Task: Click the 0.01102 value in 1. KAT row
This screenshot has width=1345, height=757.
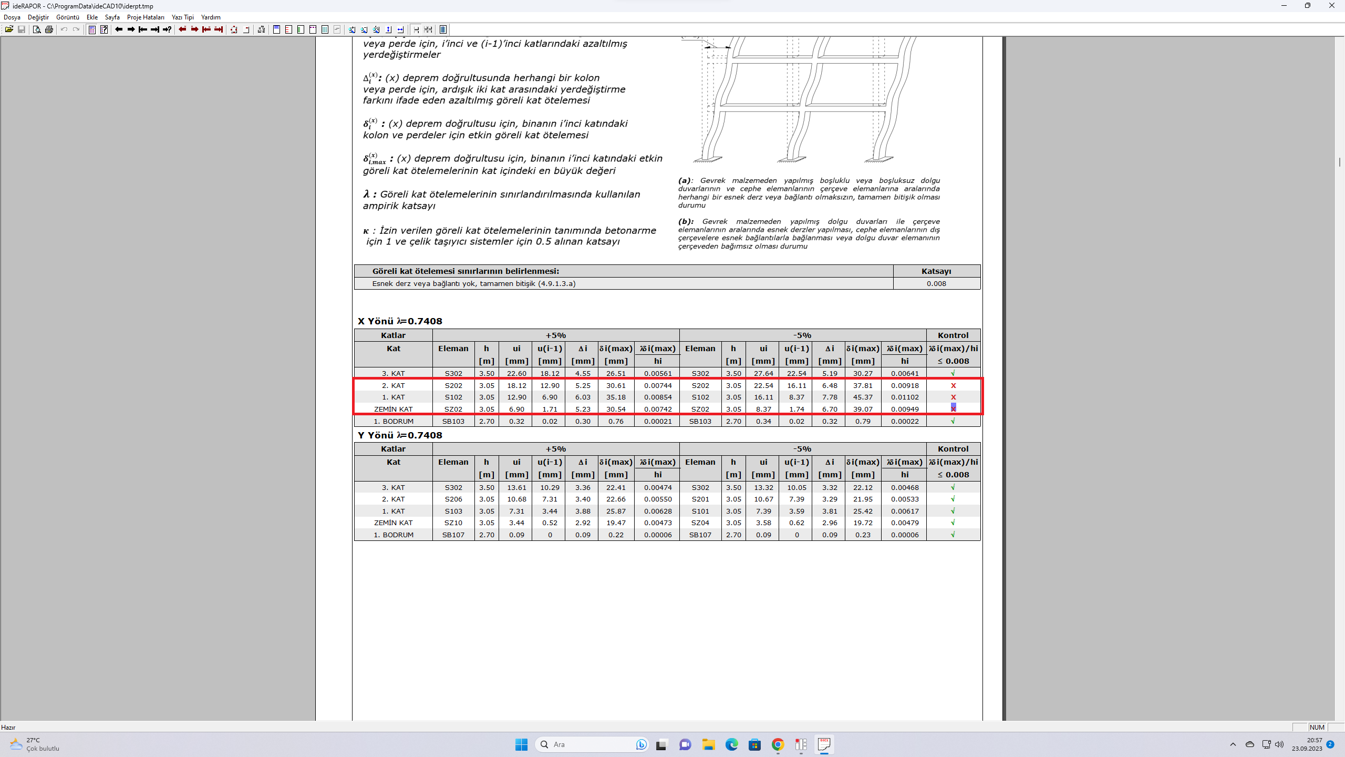Action: coord(905,397)
